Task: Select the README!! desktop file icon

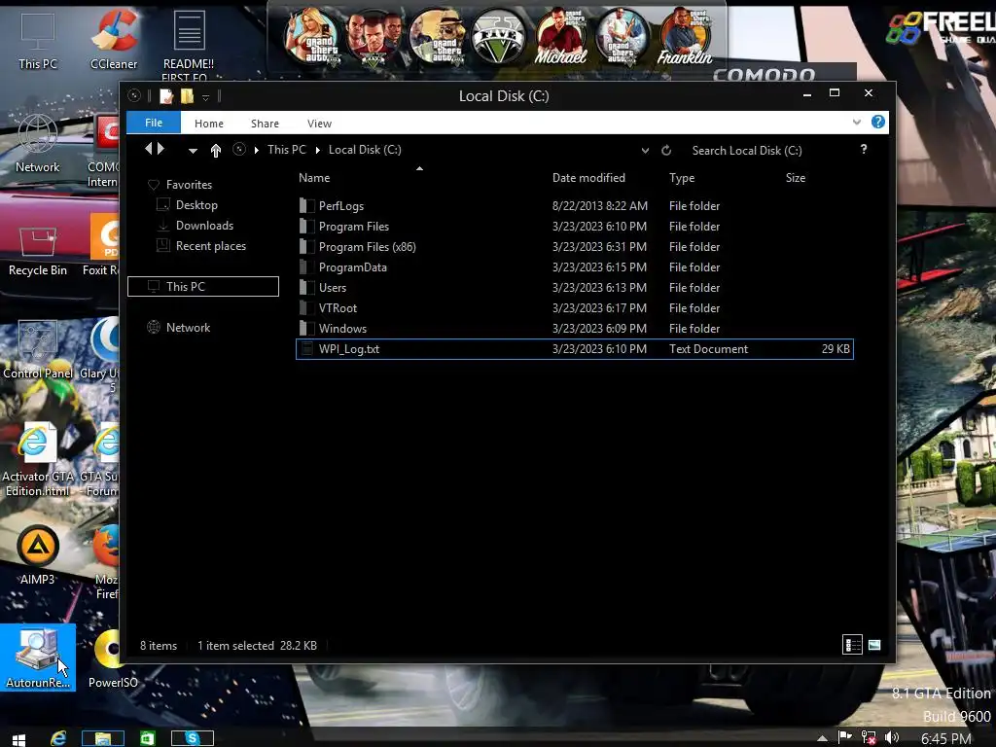Action: pos(189,45)
